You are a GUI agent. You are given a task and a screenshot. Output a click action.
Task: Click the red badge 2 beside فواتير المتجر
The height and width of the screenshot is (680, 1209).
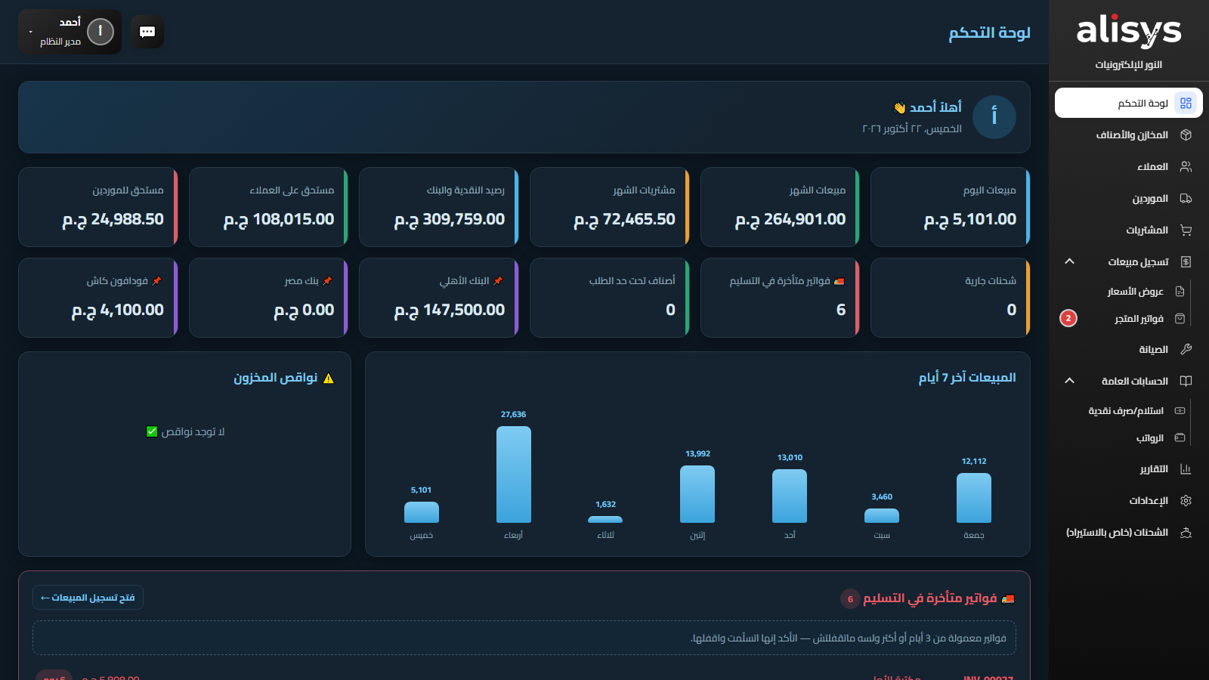(1068, 318)
